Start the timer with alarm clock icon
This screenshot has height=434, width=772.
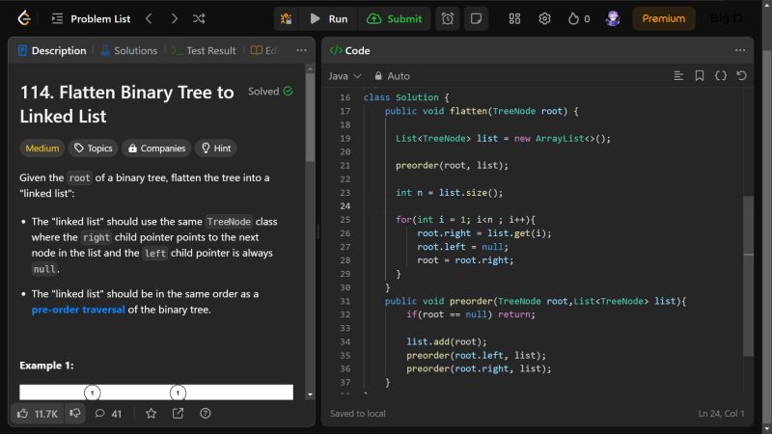(x=448, y=18)
